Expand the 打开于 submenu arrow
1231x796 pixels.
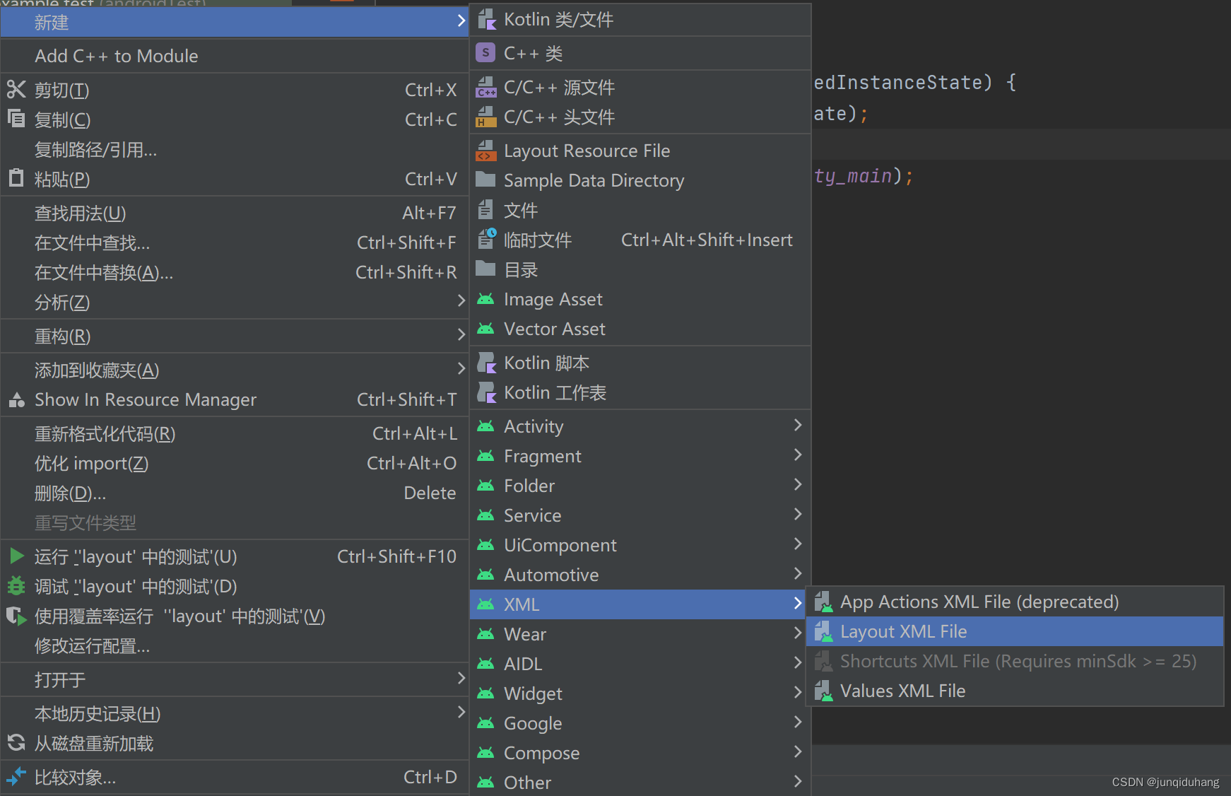click(x=461, y=678)
